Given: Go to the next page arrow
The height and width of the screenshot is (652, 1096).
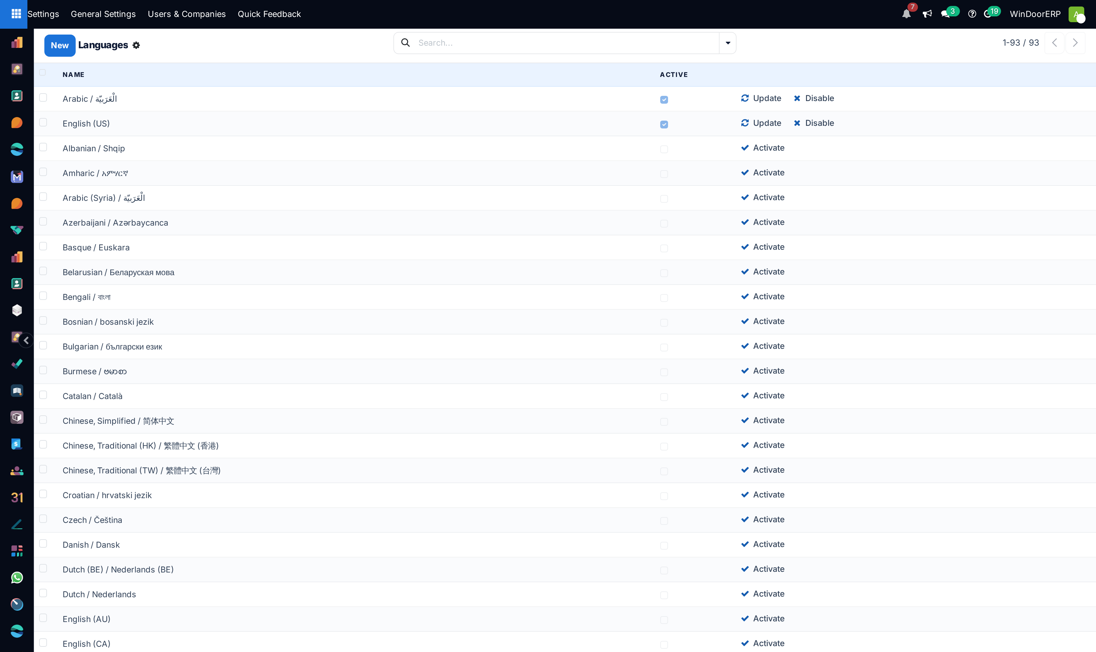Looking at the screenshot, I should (1075, 43).
